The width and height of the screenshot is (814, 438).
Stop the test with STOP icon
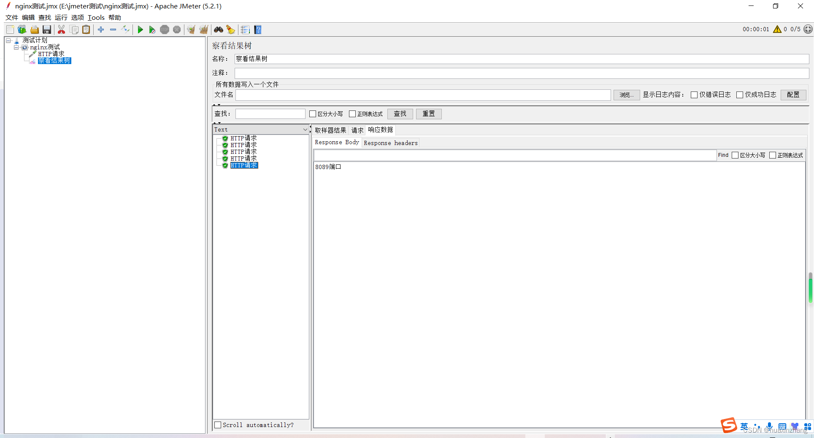(x=165, y=30)
